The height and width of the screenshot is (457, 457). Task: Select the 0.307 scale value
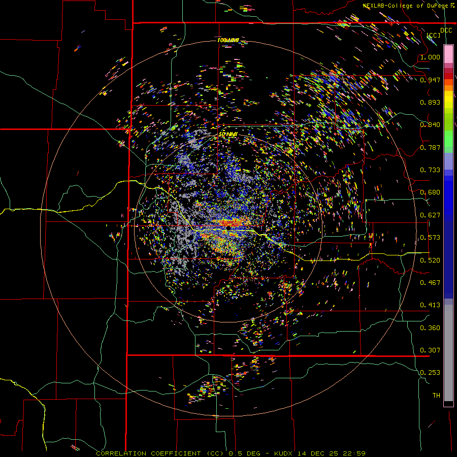coord(430,350)
